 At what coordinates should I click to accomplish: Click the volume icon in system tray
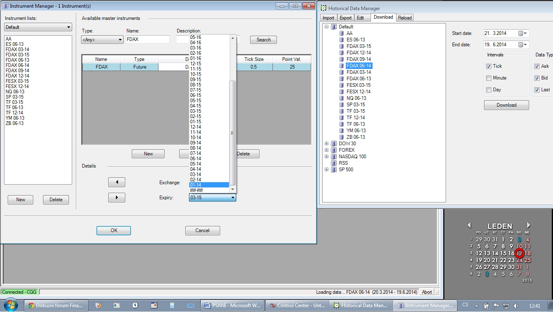coord(515,306)
